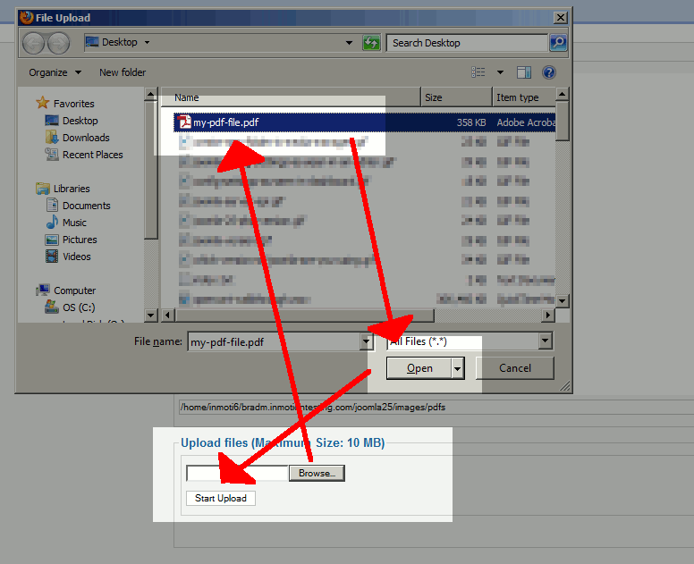Click the images/pdfs path field
694x564 pixels.
pyautogui.click(x=436, y=408)
